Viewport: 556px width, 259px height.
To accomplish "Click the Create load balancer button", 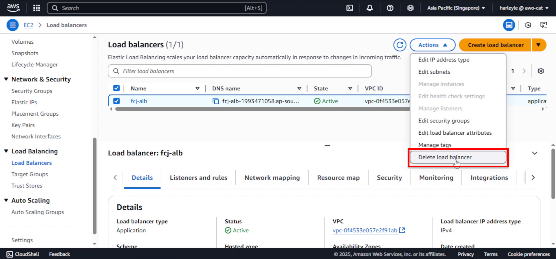I will tap(495, 45).
